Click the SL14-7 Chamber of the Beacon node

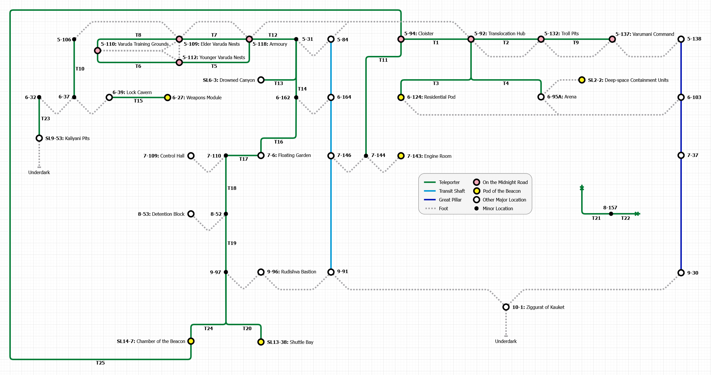pos(191,341)
